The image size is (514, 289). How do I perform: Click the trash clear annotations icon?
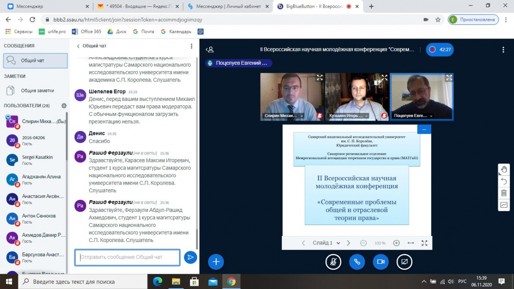tap(504, 193)
